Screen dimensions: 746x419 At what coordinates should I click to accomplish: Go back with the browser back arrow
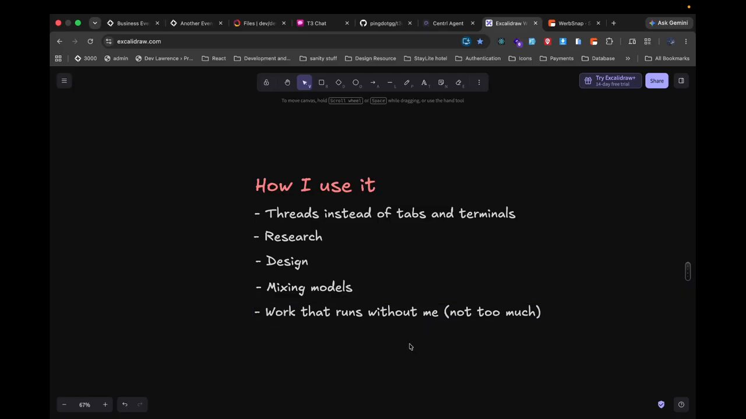(59, 41)
